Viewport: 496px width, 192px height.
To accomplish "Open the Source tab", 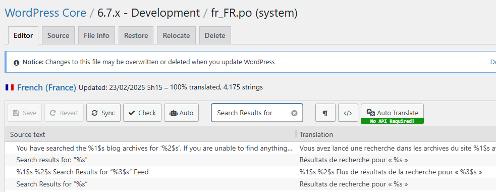I will [x=58, y=35].
